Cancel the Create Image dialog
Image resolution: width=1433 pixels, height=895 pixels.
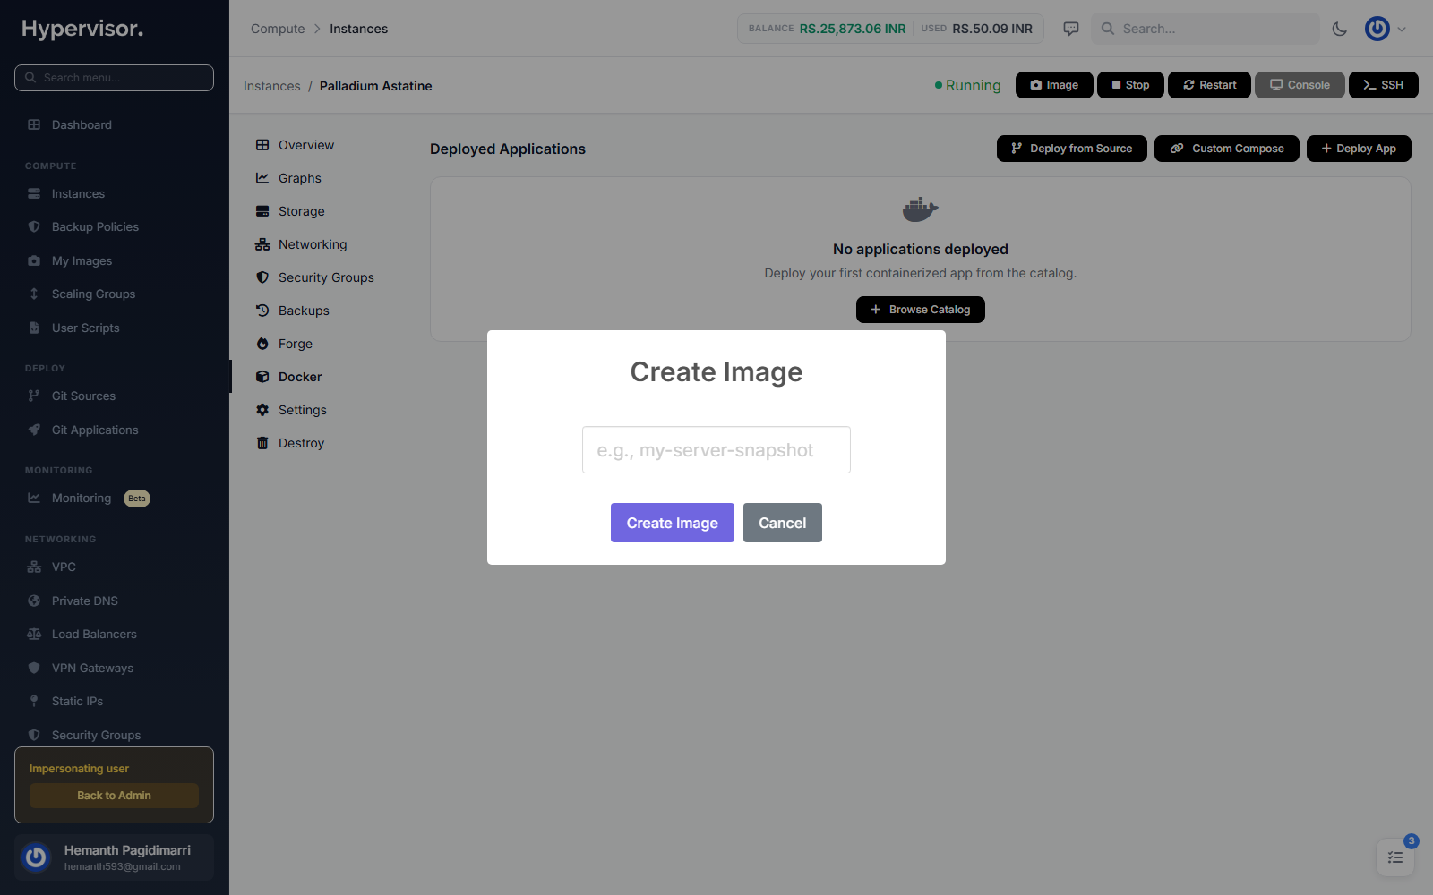pos(783,523)
